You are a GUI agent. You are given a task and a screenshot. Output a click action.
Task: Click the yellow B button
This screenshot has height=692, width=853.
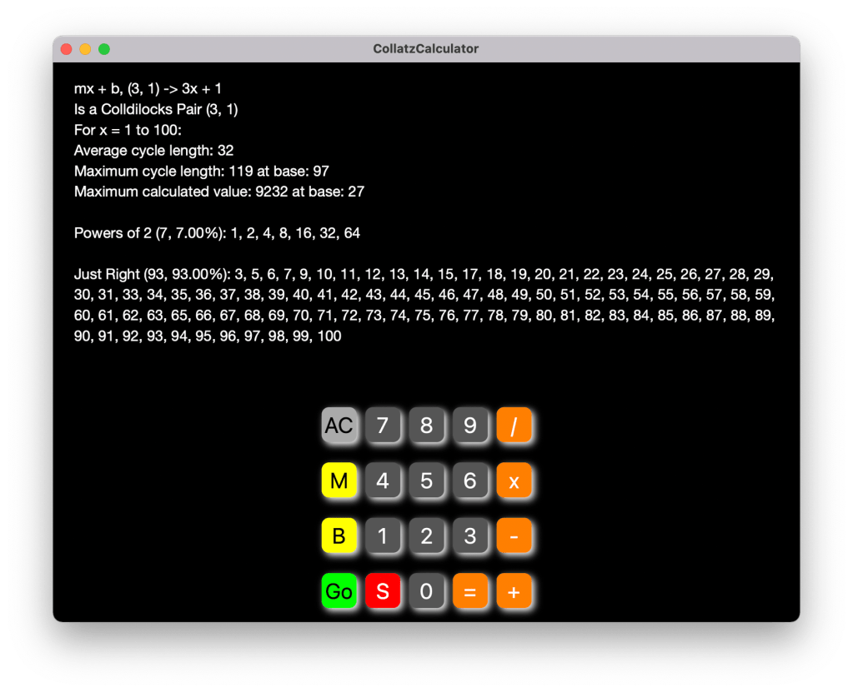(x=339, y=536)
